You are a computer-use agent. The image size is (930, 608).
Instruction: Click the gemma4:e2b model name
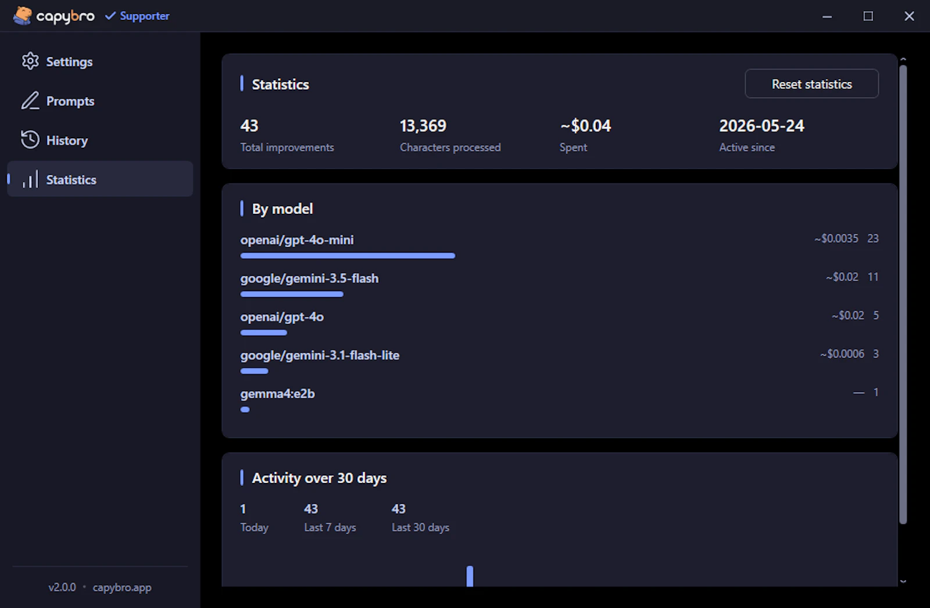point(277,394)
